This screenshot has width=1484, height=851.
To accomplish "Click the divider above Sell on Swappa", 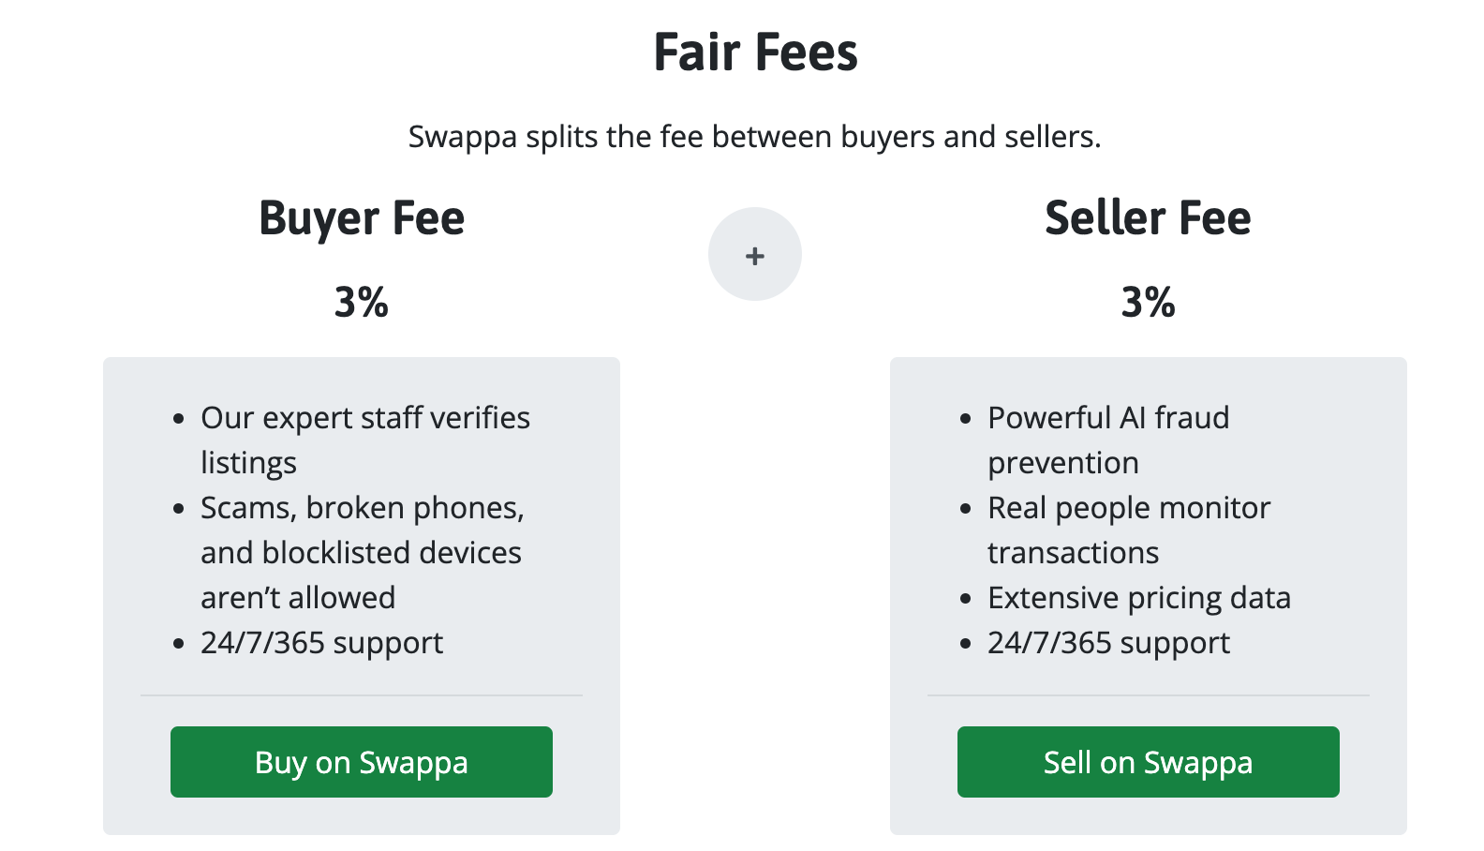I will pos(1148,695).
